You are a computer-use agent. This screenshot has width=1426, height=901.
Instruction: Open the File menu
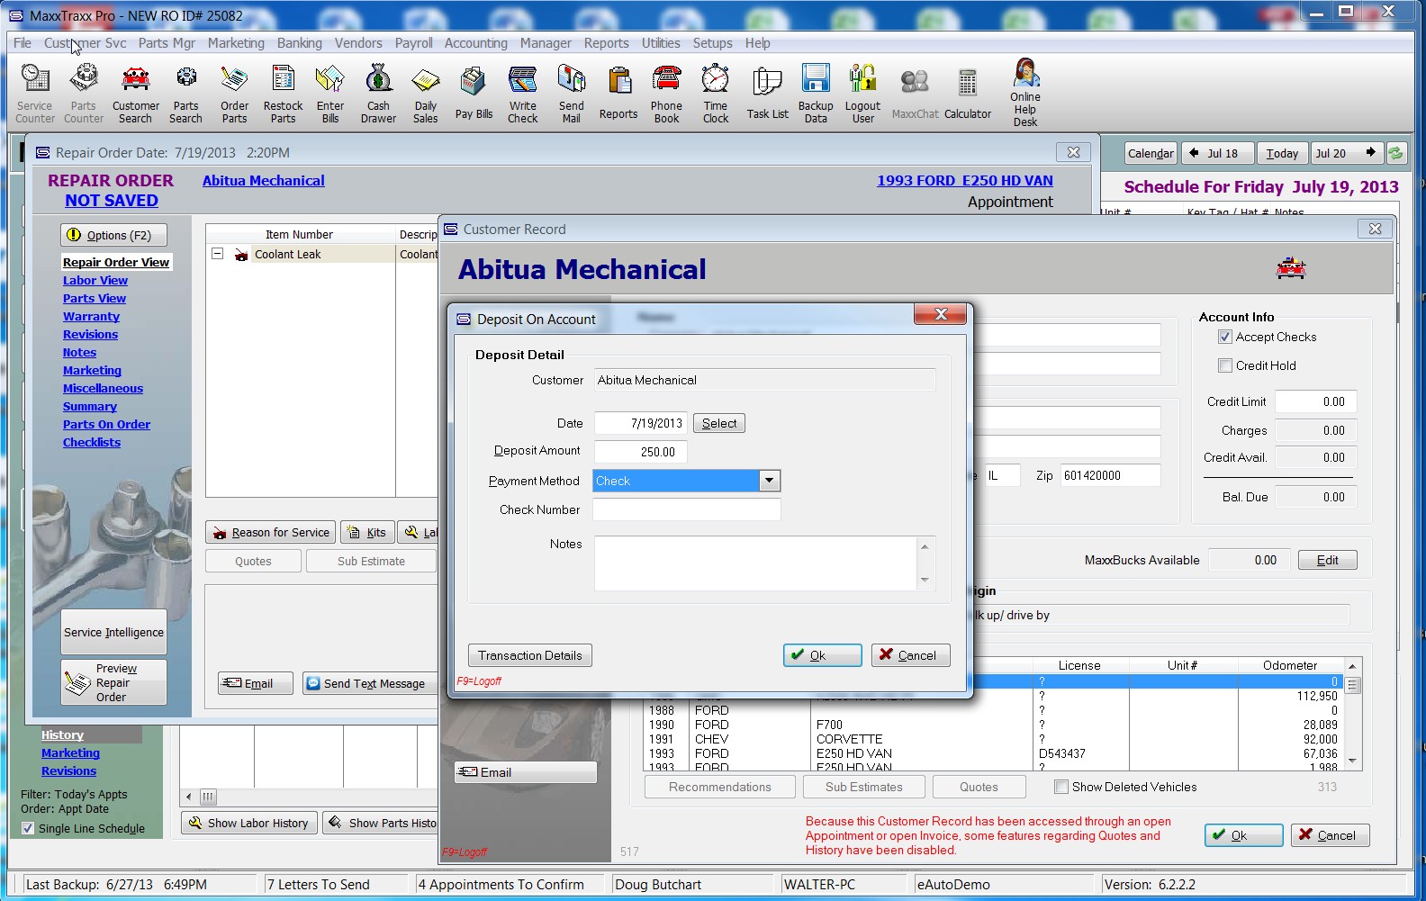(23, 43)
